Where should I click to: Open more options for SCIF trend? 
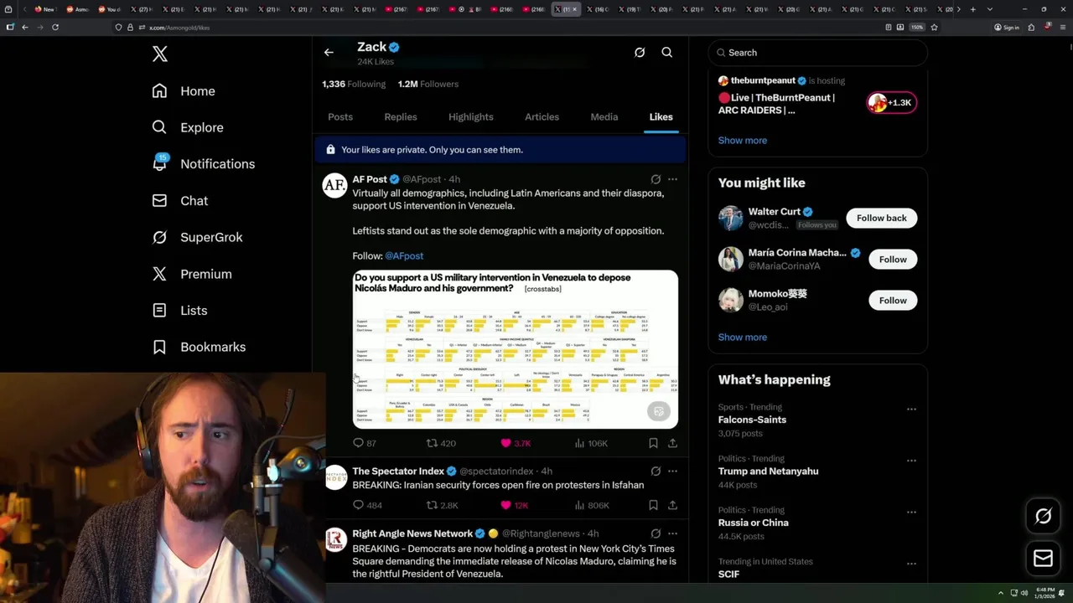(x=911, y=564)
